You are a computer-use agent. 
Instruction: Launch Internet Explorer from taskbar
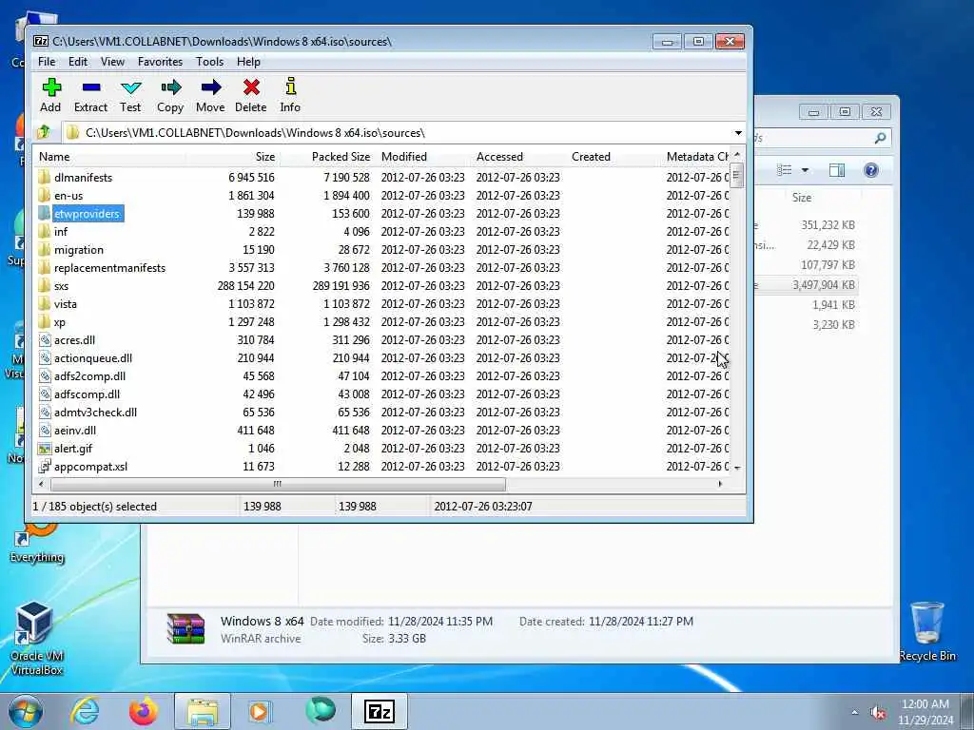tap(85, 711)
